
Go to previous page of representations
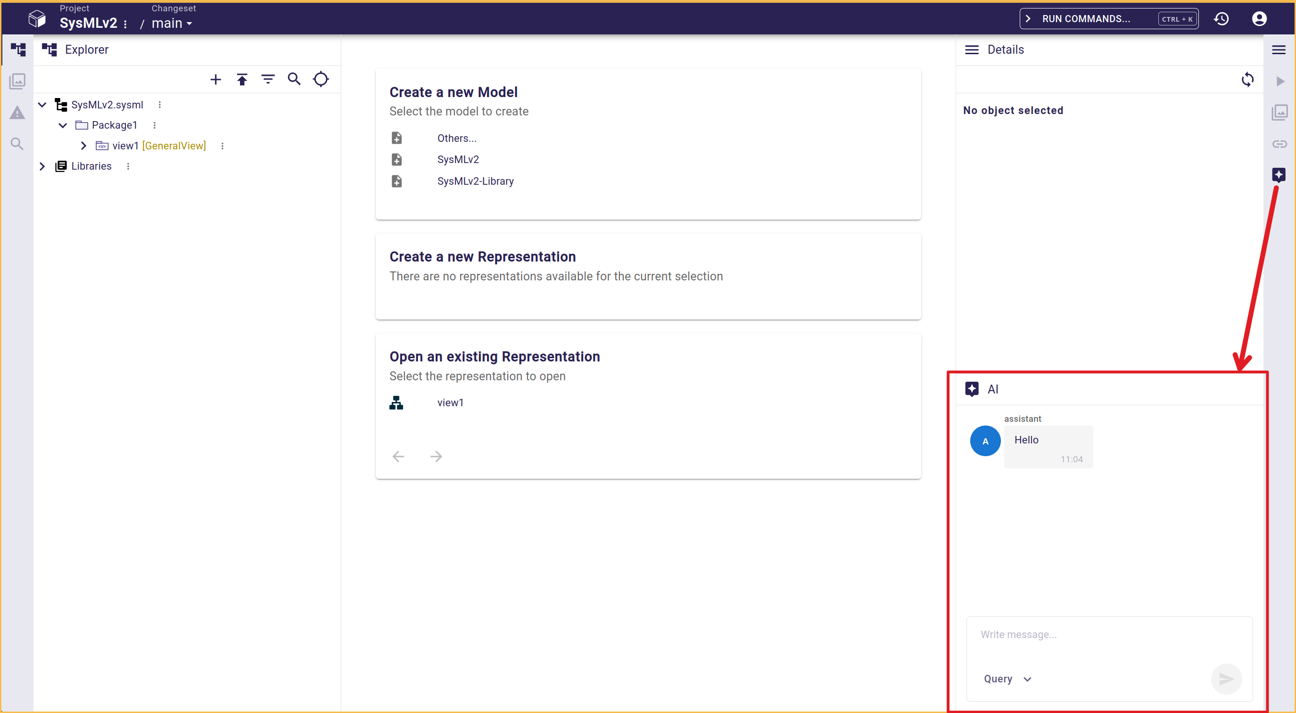coord(398,457)
